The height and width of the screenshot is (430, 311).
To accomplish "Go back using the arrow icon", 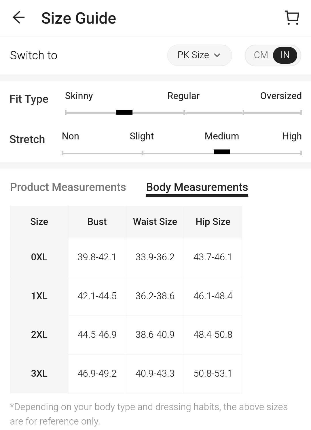I will [19, 18].
